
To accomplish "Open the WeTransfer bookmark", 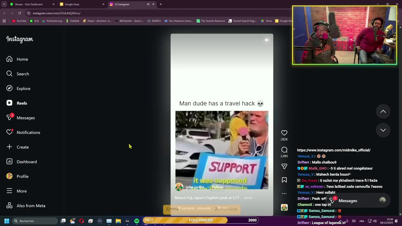I will (129, 21).
